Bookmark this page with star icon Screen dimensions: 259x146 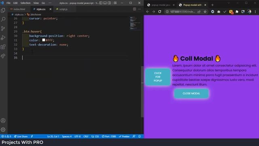tap(205, 12)
